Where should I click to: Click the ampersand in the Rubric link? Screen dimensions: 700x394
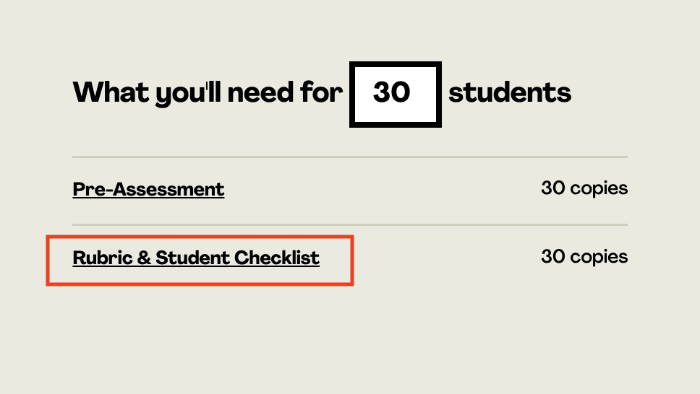(x=144, y=258)
